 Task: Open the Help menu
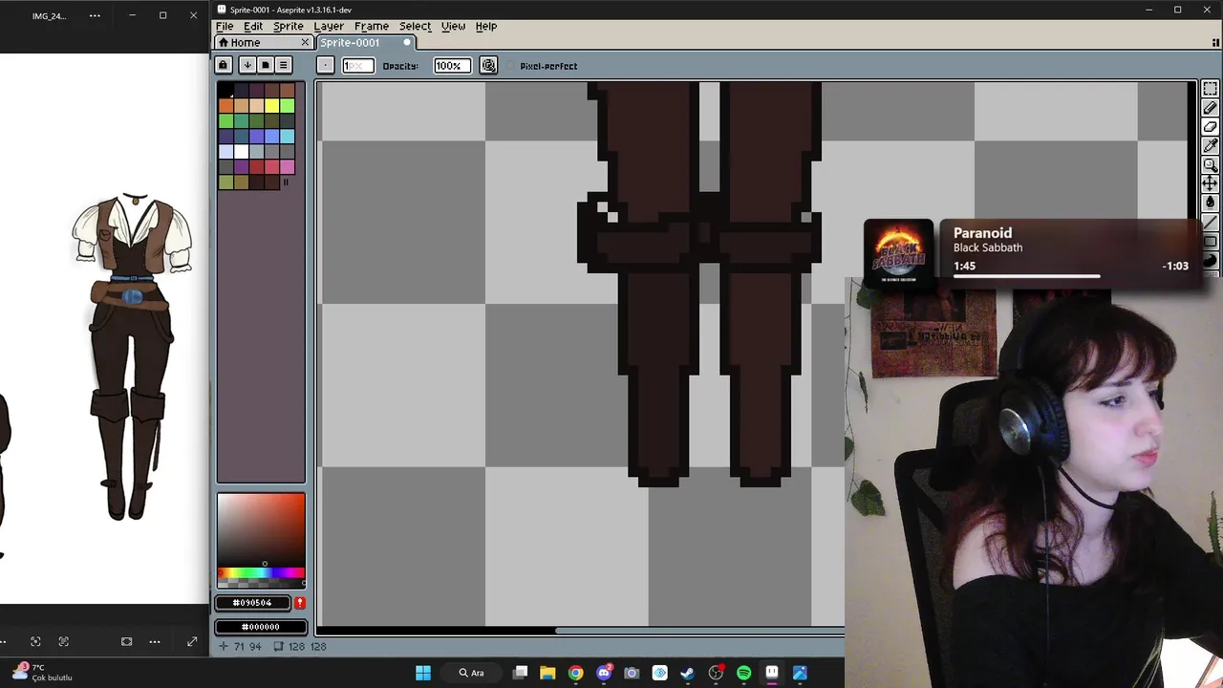click(485, 26)
